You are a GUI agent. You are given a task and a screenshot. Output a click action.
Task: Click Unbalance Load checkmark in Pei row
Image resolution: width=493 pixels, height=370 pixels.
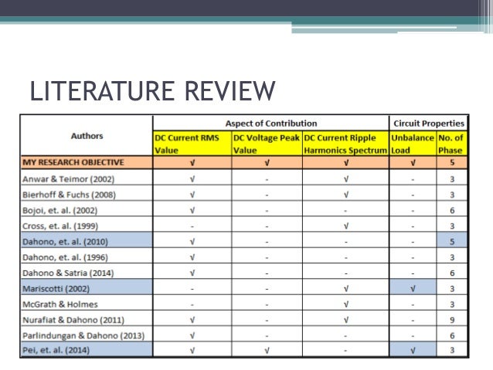(413, 350)
